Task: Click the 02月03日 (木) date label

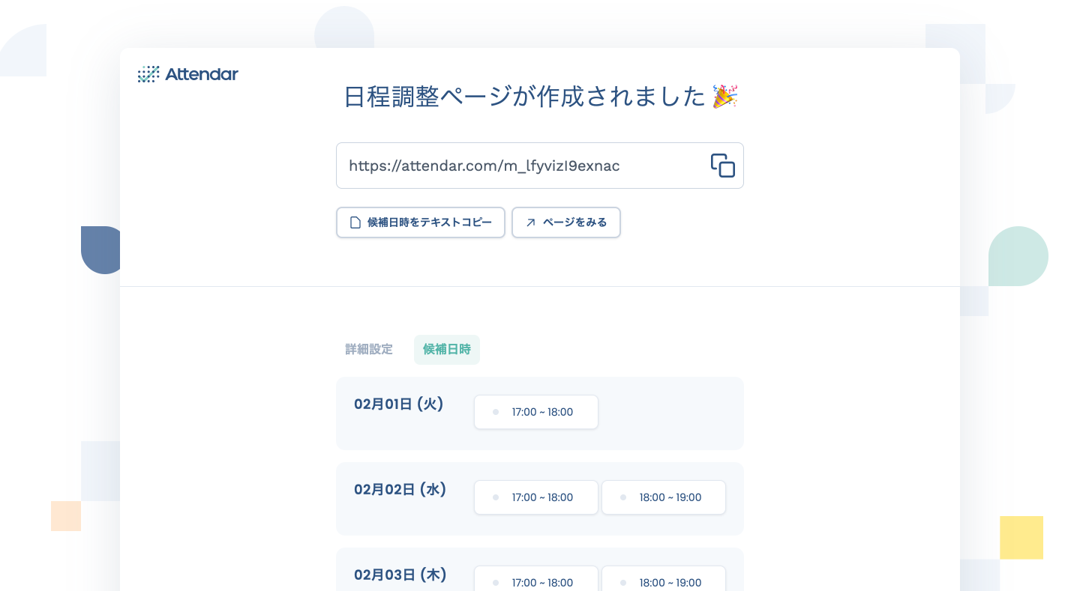Action: point(400,575)
